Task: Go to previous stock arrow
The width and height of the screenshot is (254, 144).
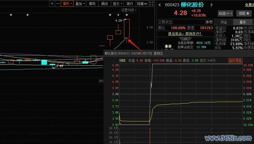Action: point(160,5)
